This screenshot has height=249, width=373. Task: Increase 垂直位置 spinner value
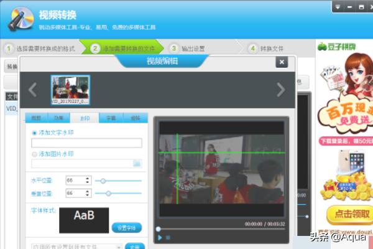tap(88, 191)
